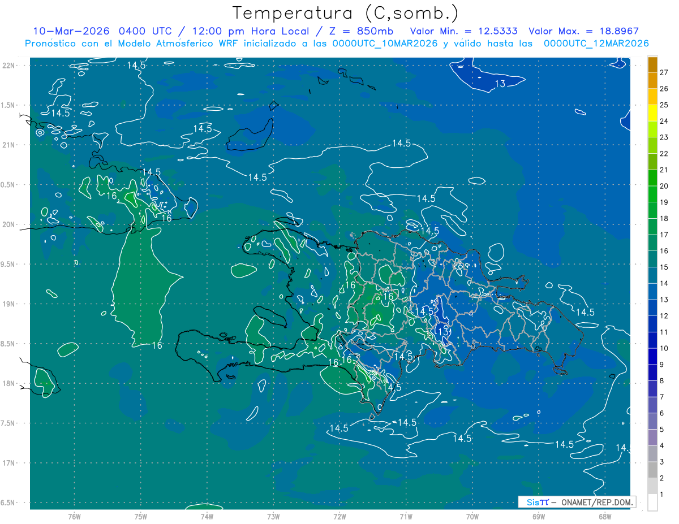Click the title 'Temperatura (C,somb.)'

tap(346, 14)
